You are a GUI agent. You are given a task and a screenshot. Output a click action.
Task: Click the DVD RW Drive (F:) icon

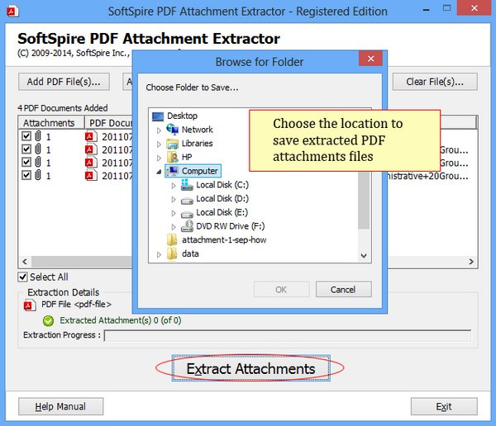pyautogui.click(x=187, y=226)
